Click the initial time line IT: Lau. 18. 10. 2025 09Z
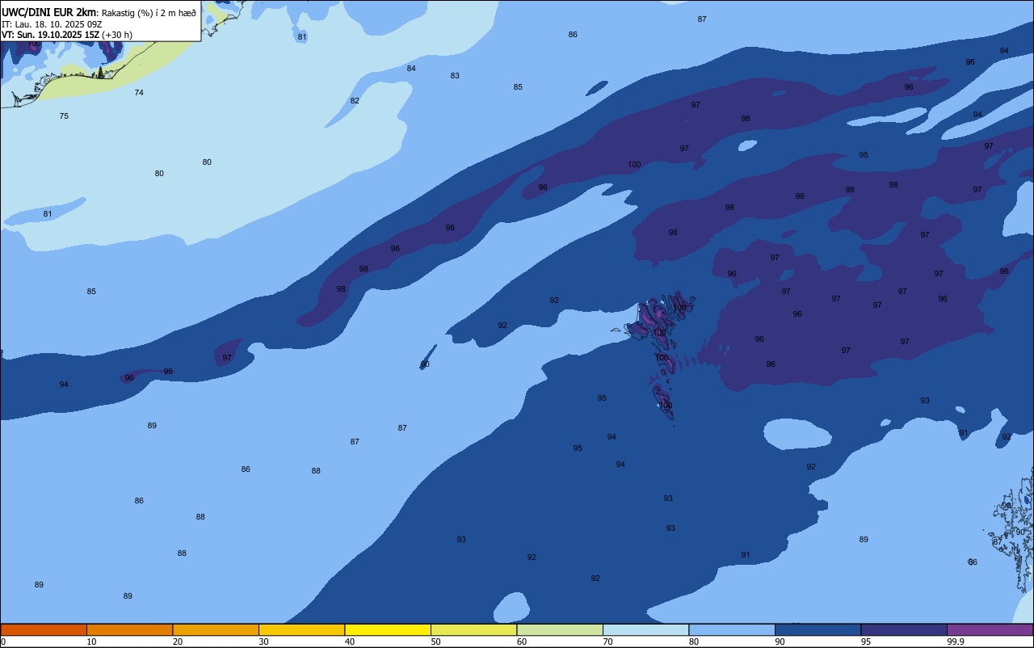The width and height of the screenshot is (1034, 648). pos(52,24)
